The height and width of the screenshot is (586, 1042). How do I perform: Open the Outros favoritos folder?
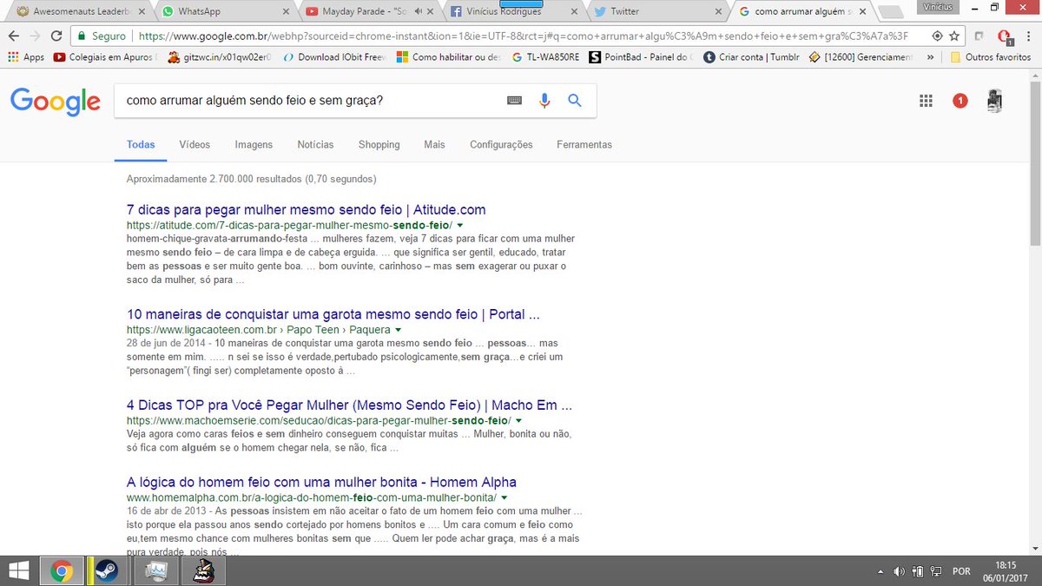[x=990, y=57]
